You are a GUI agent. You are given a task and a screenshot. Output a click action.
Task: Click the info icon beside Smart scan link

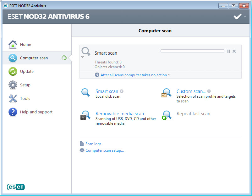point(122,91)
